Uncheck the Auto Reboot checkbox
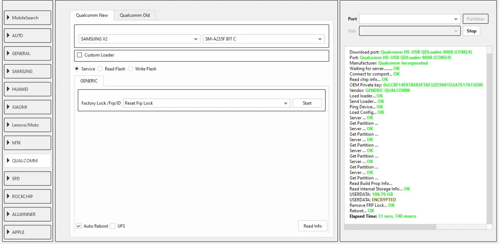The height and width of the screenshot is (244, 499). (x=79, y=226)
